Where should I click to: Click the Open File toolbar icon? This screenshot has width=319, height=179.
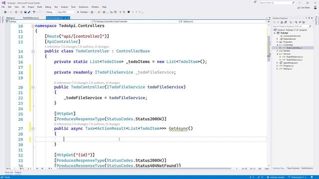[x=21, y=12]
